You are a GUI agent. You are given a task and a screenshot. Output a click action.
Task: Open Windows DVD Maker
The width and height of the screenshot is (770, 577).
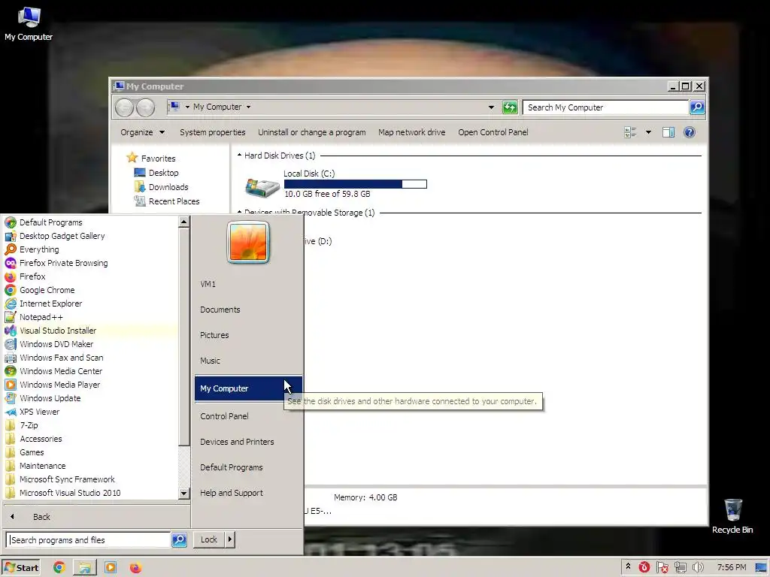[x=49, y=344]
